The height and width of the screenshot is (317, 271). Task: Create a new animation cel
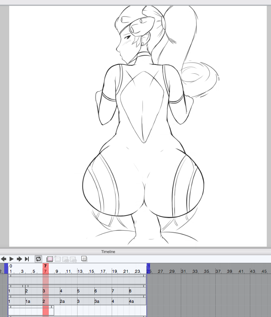click(50, 259)
